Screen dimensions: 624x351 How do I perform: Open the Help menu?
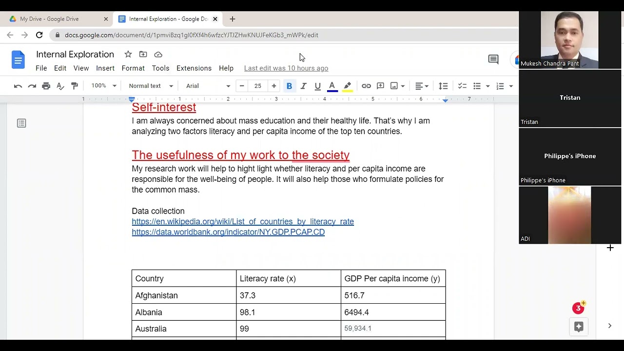[226, 68]
